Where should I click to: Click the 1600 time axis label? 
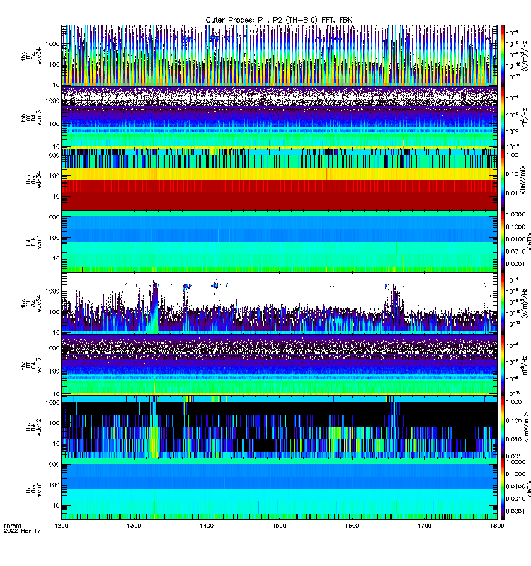pos(352,526)
